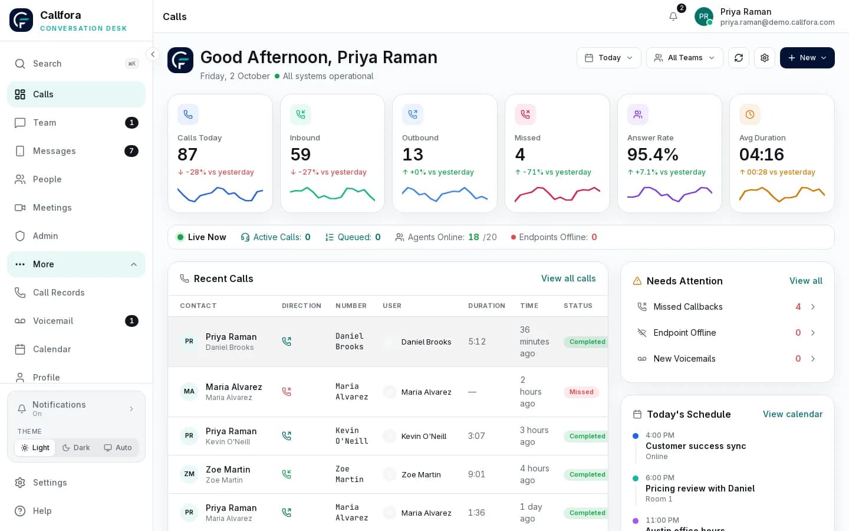Open Voicemail in the sidebar
Screen dimensions: 849x531
point(76,321)
